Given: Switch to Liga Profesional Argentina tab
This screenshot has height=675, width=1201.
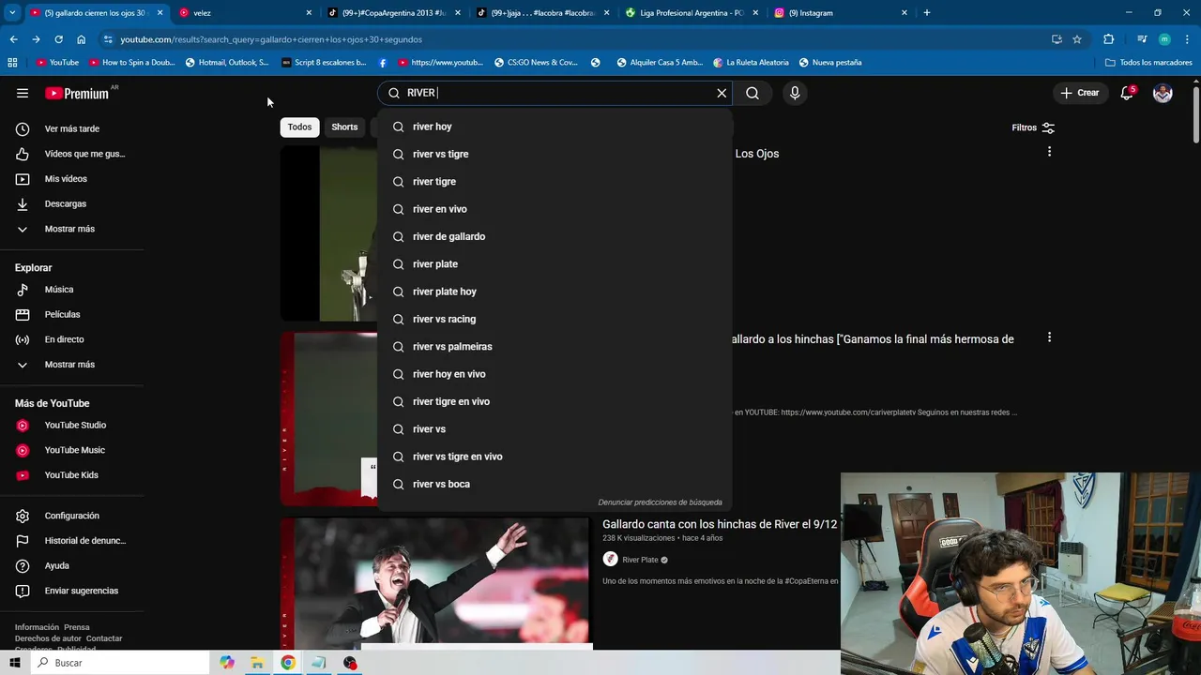Looking at the screenshot, I should (692, 13).
